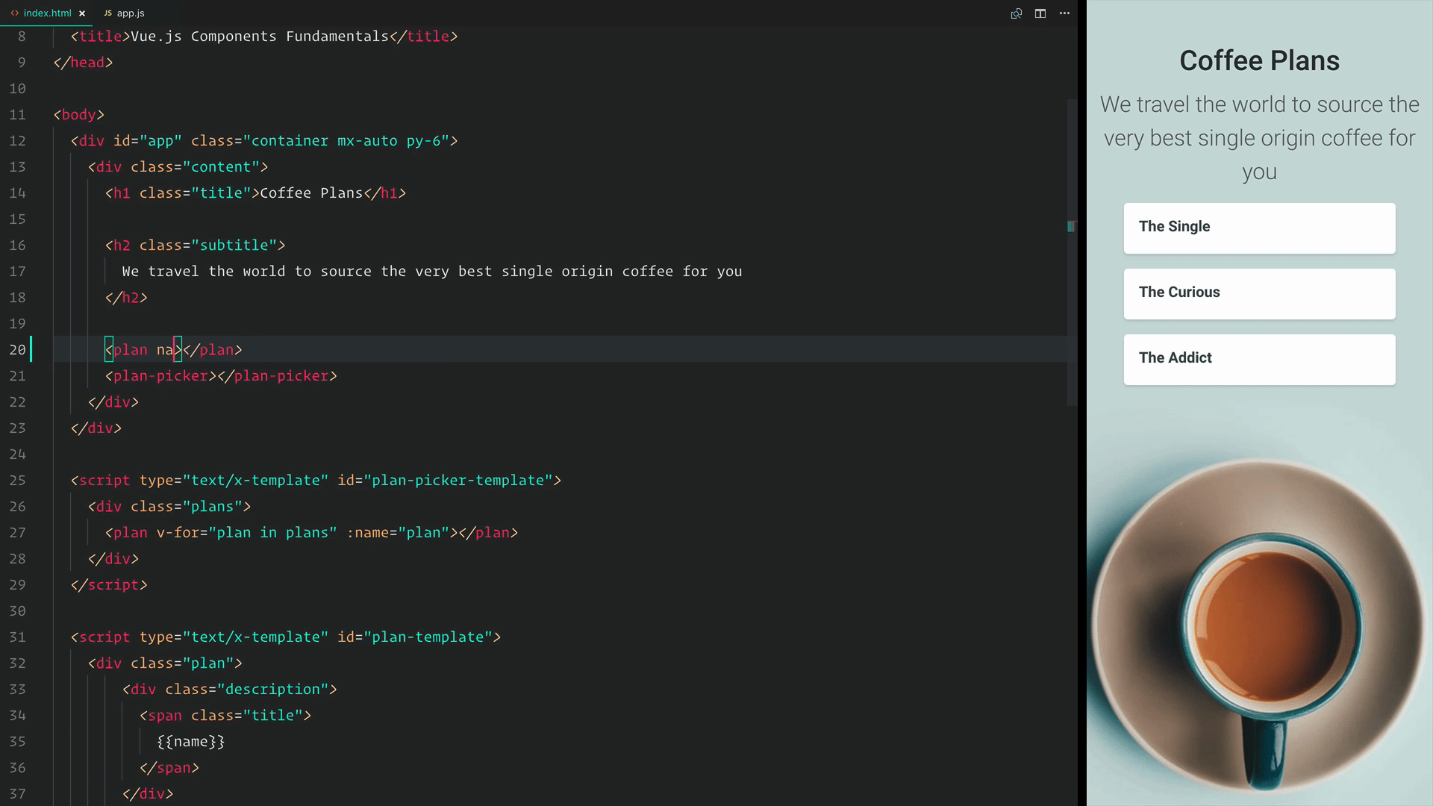Click the coffee cup image in the preview

click(x=1259, y=627)
